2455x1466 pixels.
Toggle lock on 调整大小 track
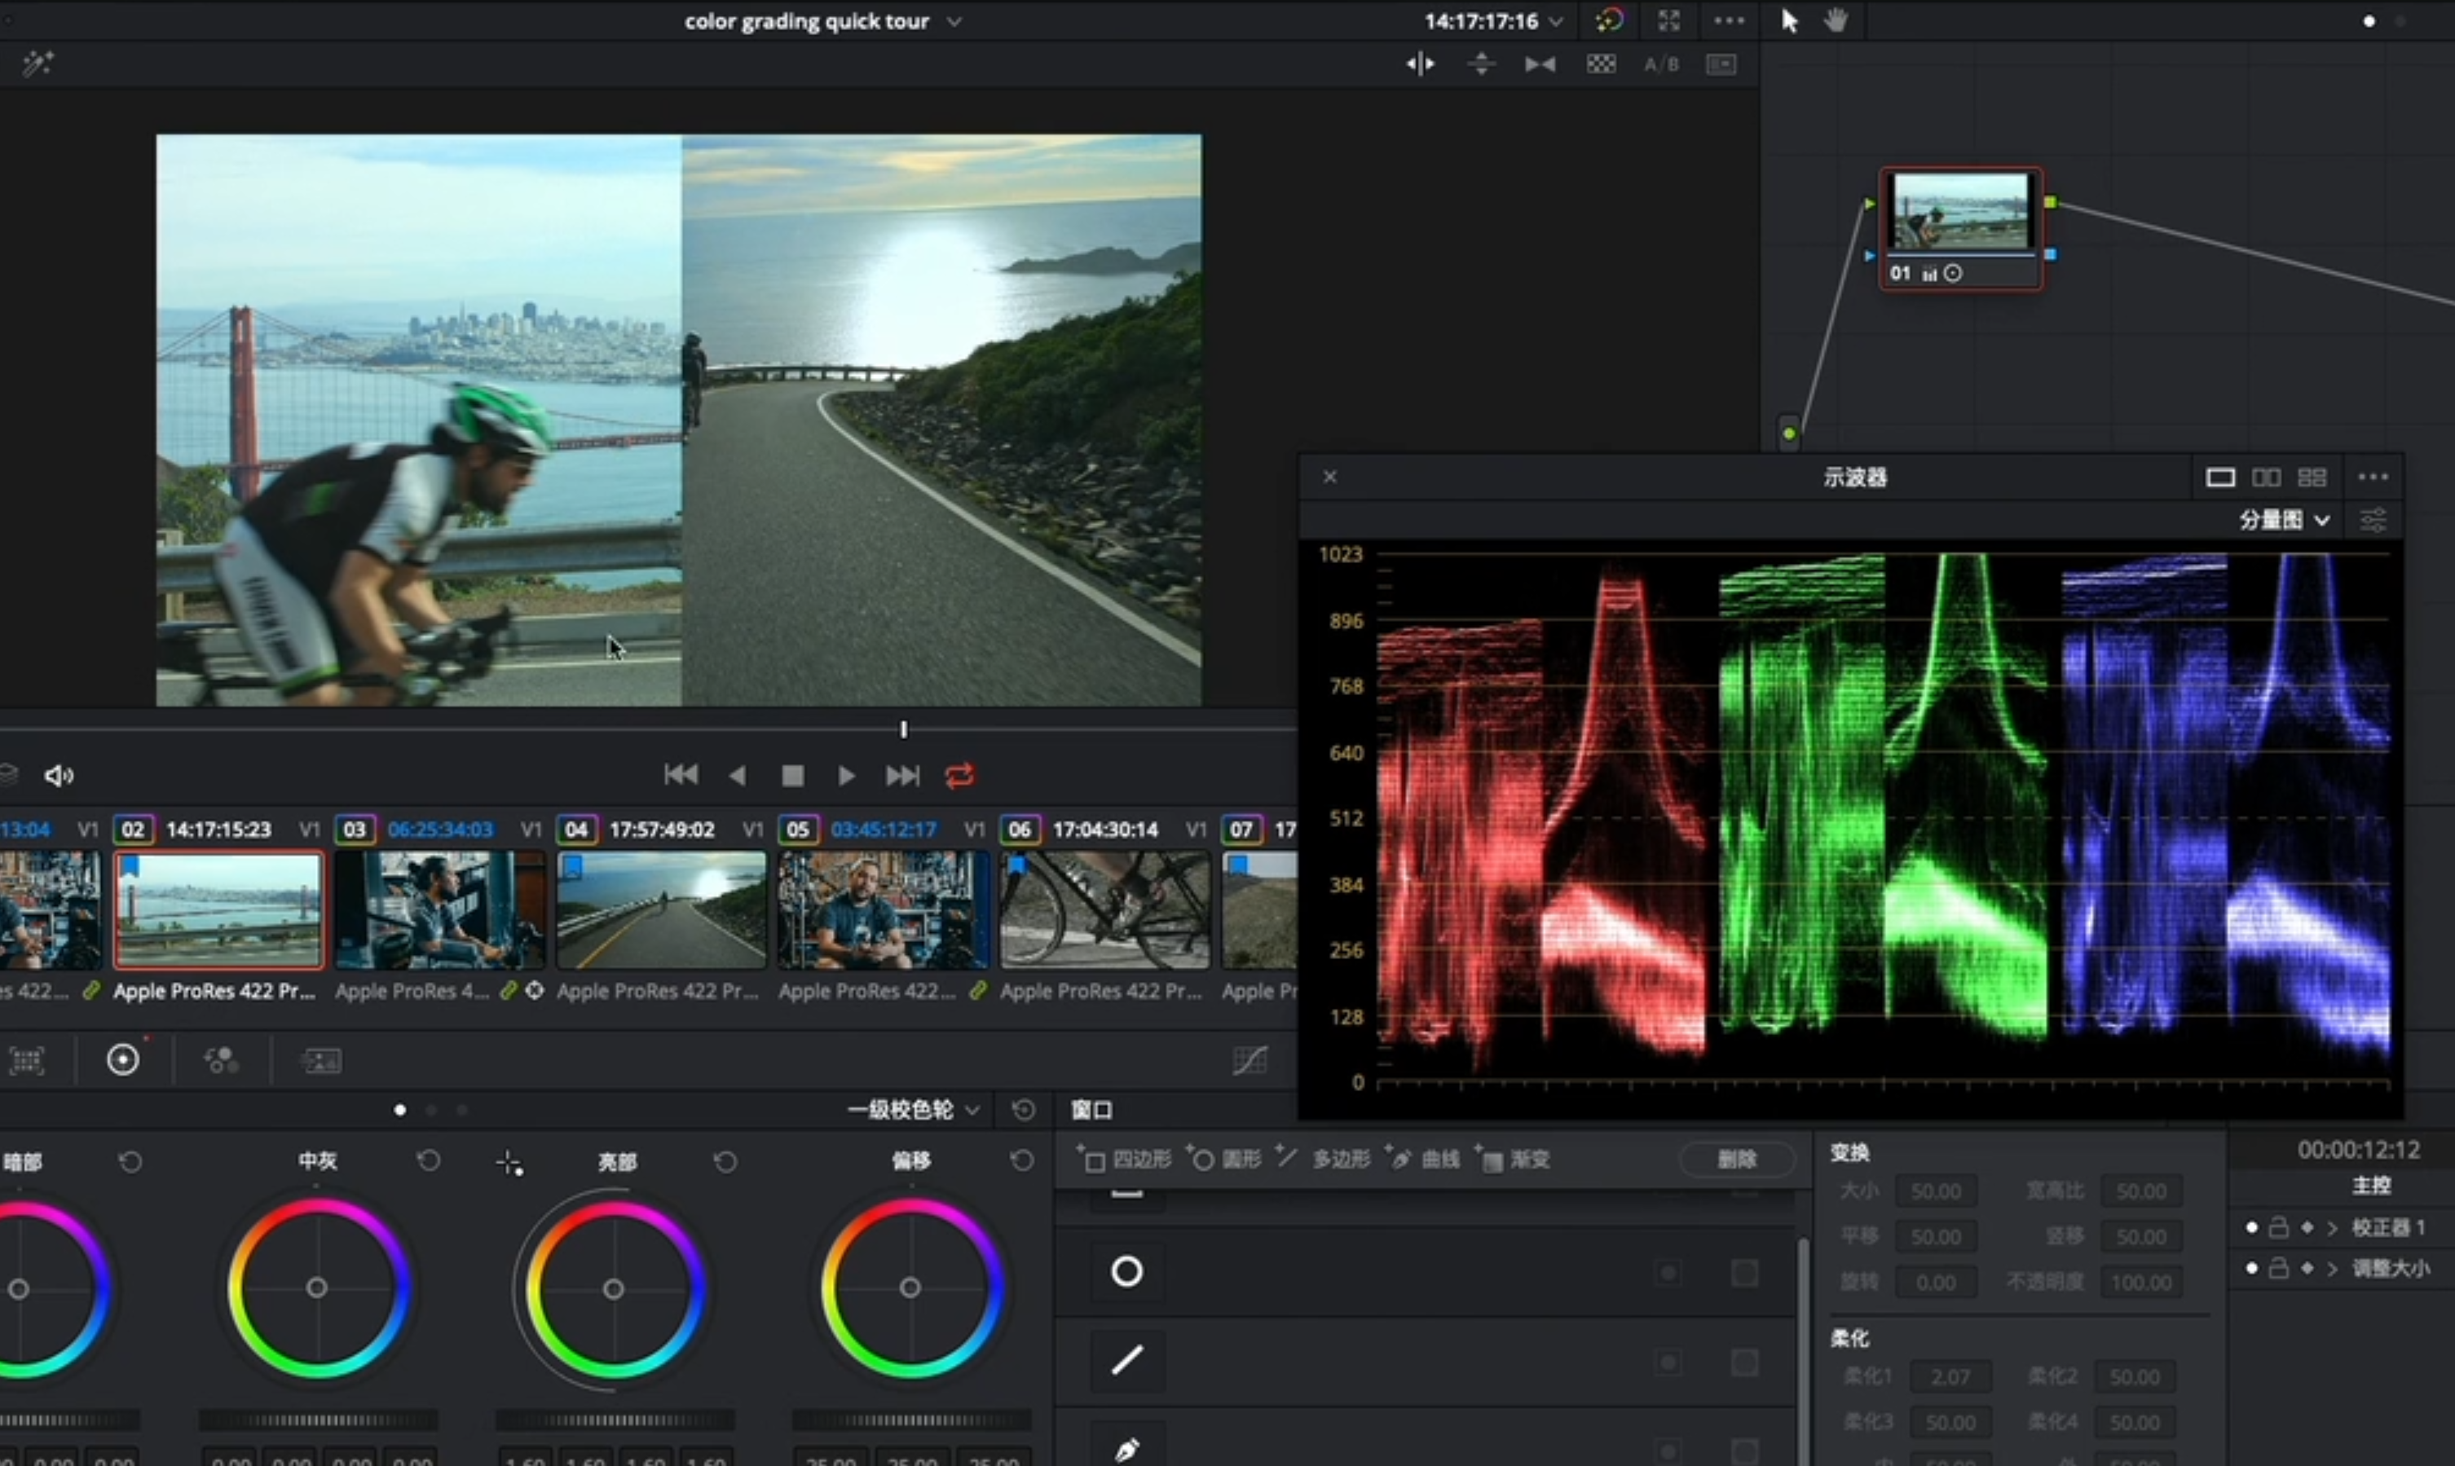tap(2278, 1269)
